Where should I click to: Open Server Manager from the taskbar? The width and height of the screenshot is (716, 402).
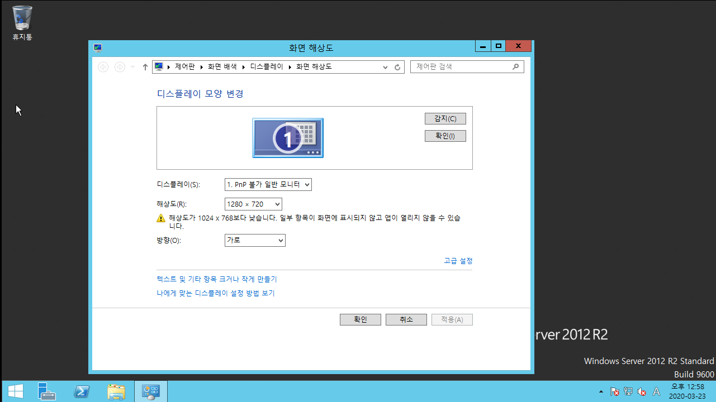pyautogui.click(x=47, y=391)
